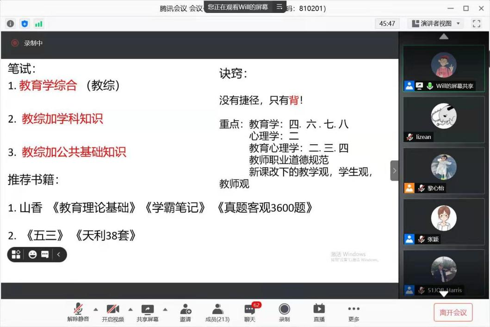
Task: Open the screen-viewing banner menu icon
Action: coord(279,7)
